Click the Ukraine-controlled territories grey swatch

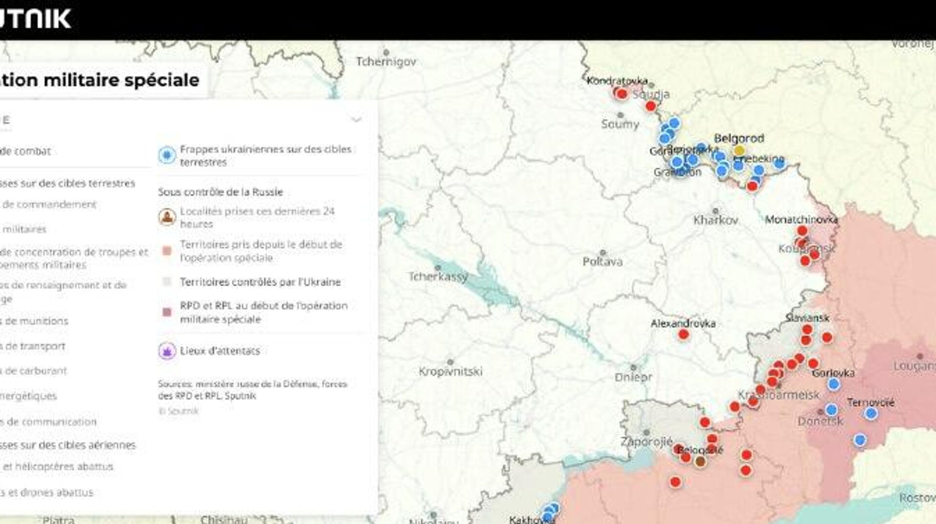167,282
